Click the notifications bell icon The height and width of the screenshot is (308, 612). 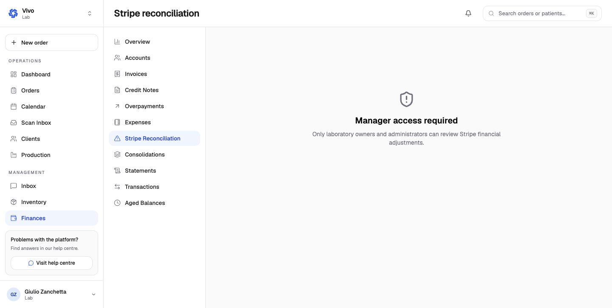click(x=468, y=13)
